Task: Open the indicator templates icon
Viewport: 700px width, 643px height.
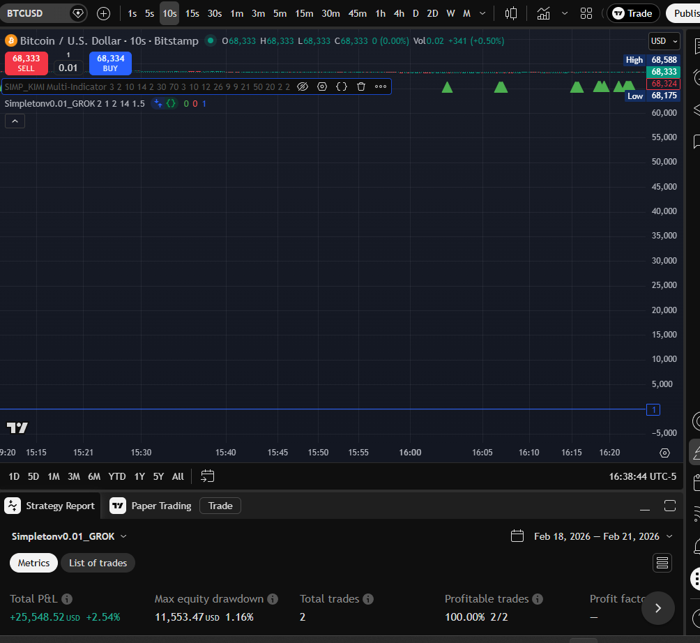Action: [x=565, y=13]
